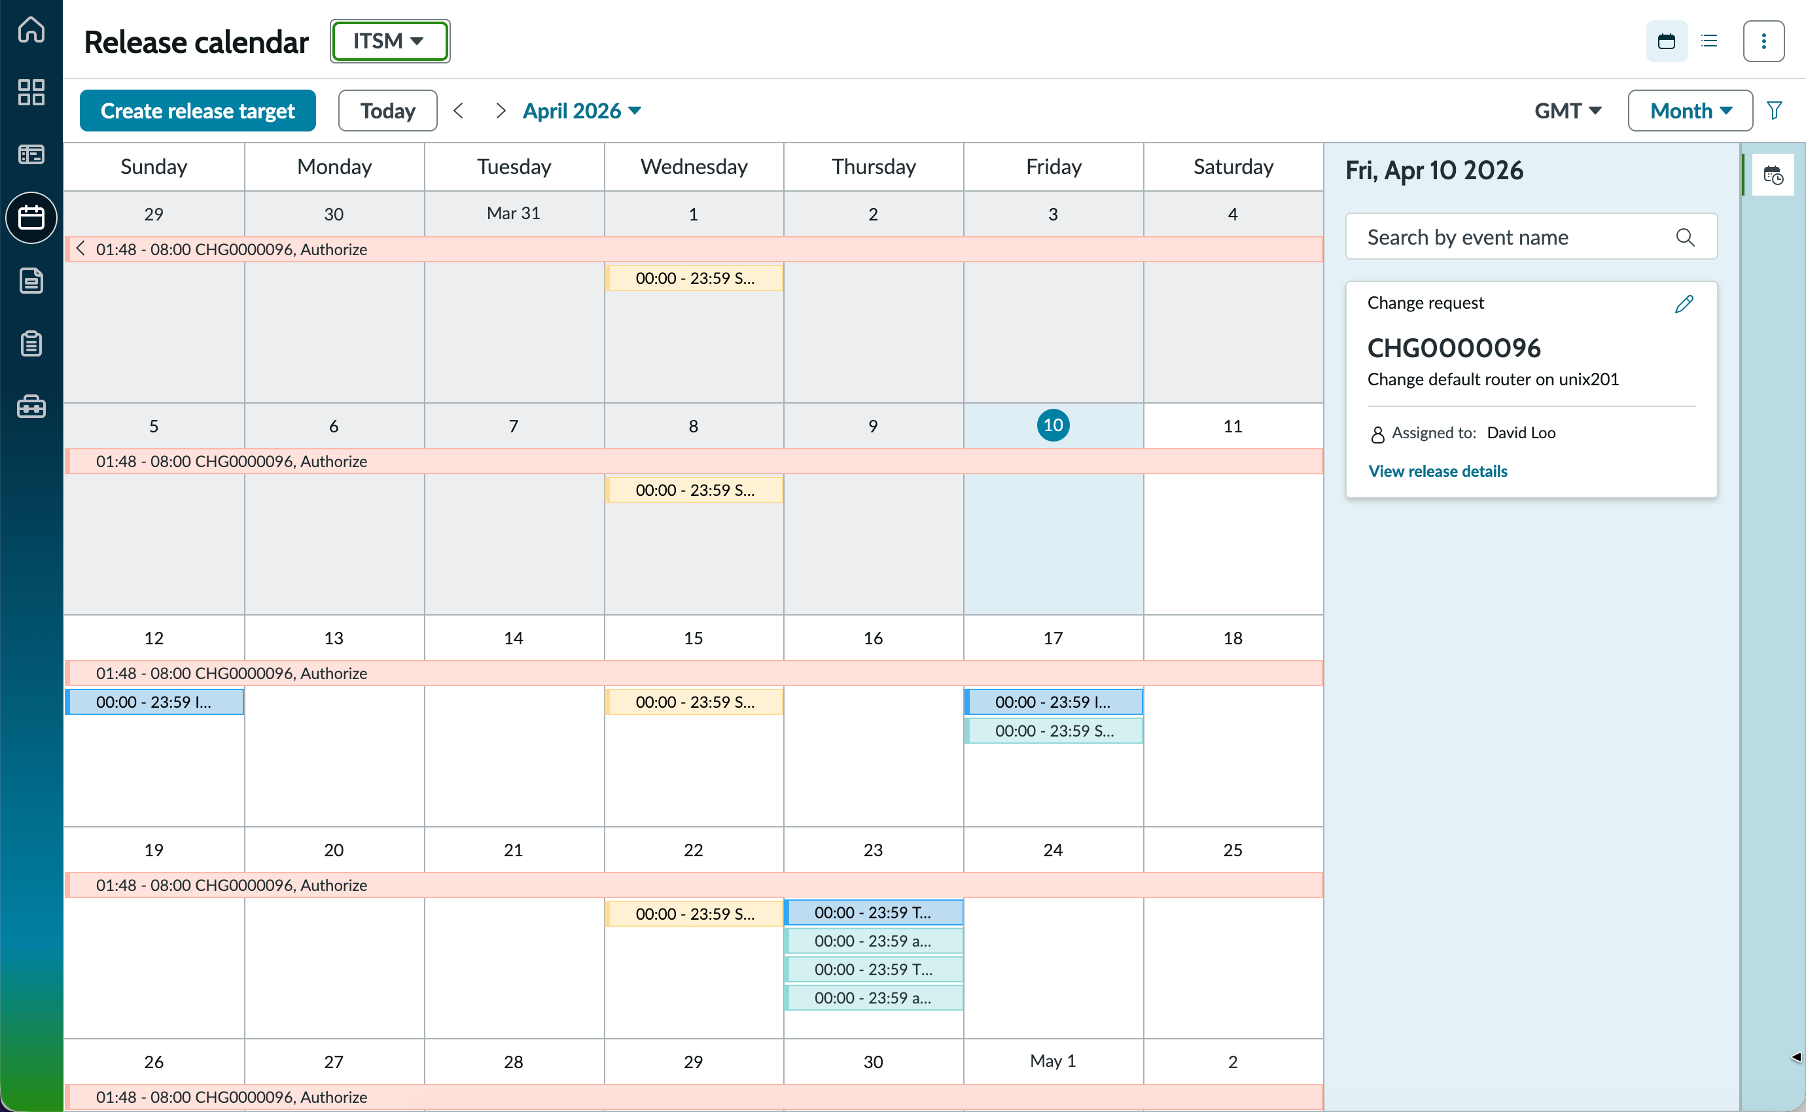Screen dimensions: 1806x1112
Task: Open the dashboard grid icon in sidebar
Action: point(31,93)
